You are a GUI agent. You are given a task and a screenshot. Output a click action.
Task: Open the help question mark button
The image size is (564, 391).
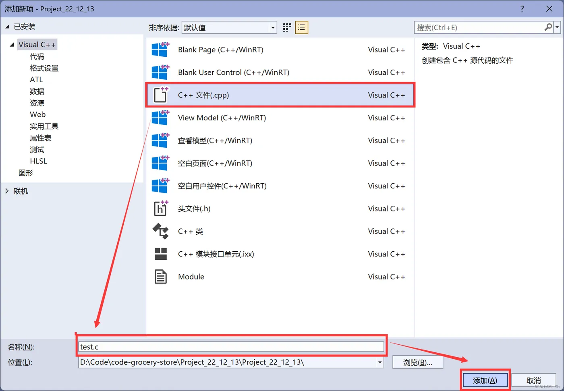[x=522, y=9]
